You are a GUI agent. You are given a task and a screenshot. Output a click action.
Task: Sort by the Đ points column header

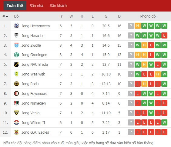119,16
